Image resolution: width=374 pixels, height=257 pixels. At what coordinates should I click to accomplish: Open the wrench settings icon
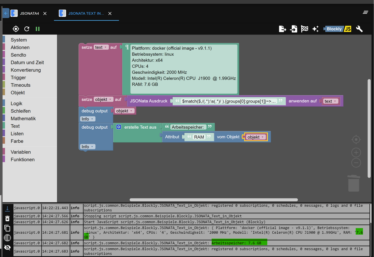tap(359, 29)
